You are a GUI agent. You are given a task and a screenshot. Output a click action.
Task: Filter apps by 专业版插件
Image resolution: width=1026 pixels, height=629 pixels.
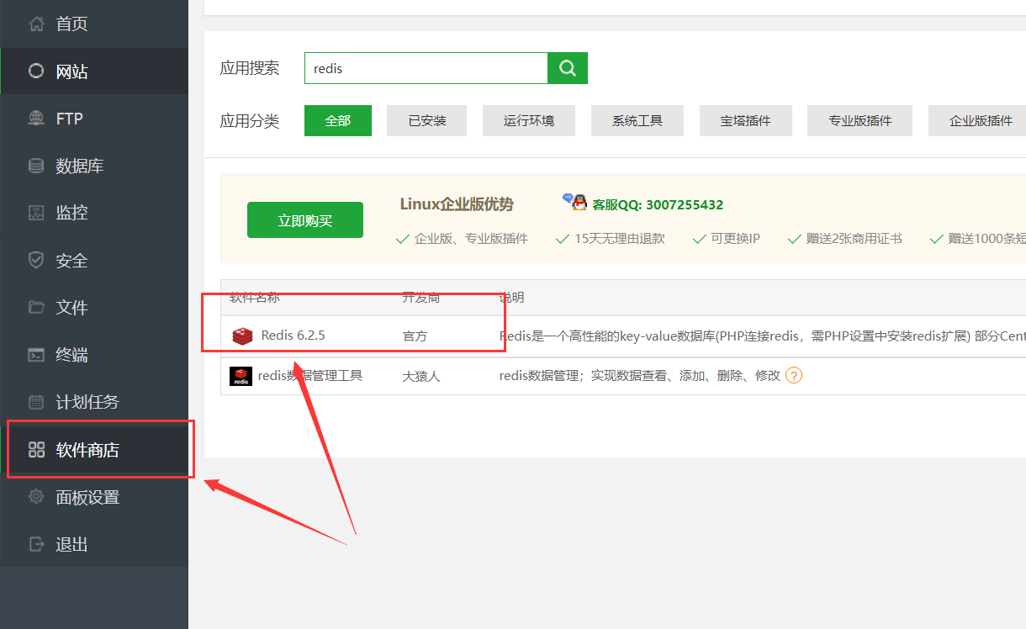[x=859, y=120]
